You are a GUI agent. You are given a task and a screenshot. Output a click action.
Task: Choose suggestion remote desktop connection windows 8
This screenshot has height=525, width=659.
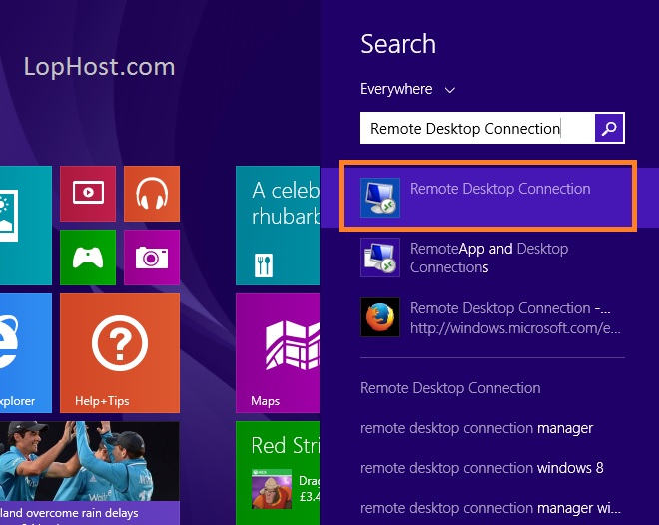[x=482, y=468]
